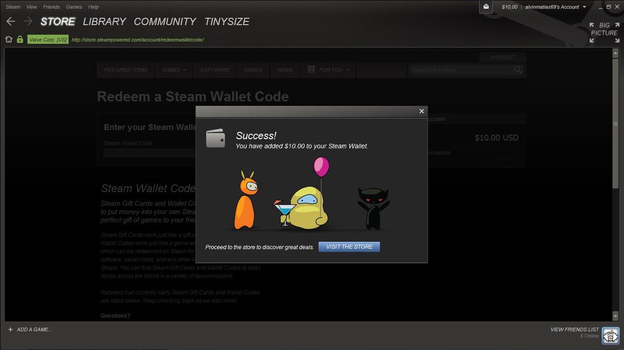
Task: Open the Help menu
Action: tap(93, 7)
